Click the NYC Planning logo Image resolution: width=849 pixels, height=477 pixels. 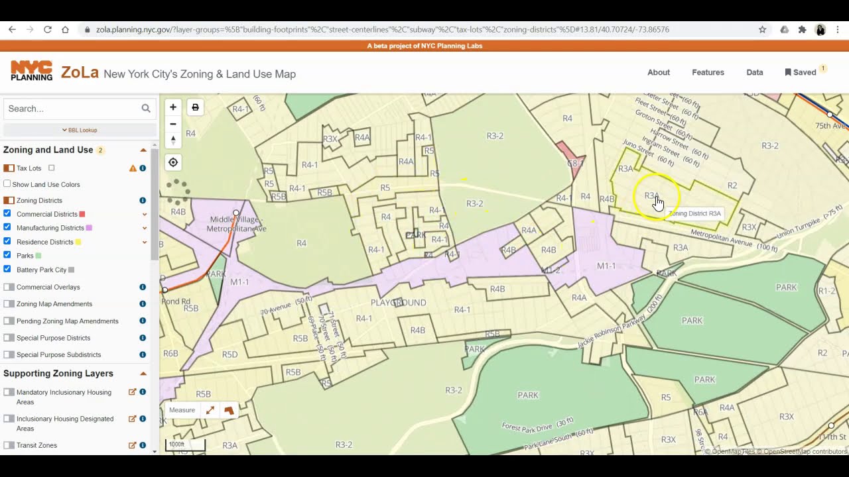(x=31, y=71)
